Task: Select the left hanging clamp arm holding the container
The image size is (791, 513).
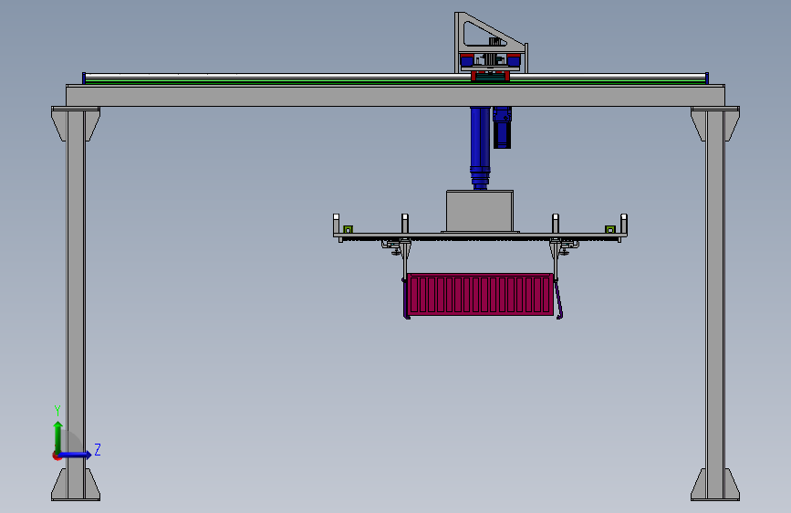Action: point(406,280)
